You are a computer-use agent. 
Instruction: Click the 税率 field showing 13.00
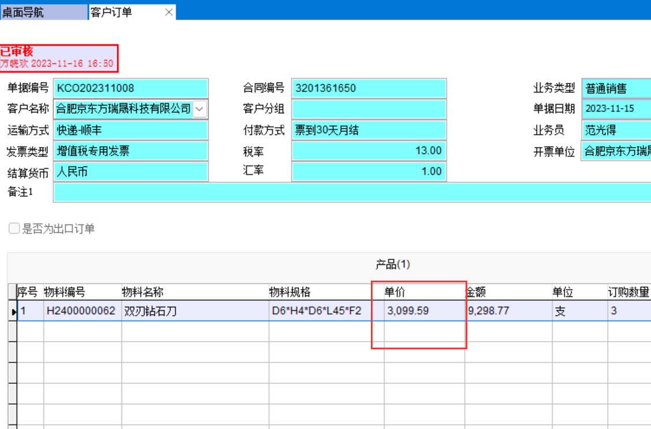[369, 151]
